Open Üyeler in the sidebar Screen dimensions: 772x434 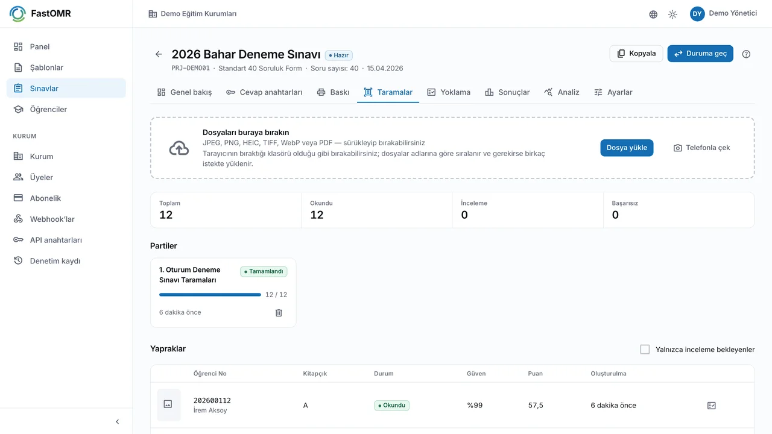click(x=66, y=177)
